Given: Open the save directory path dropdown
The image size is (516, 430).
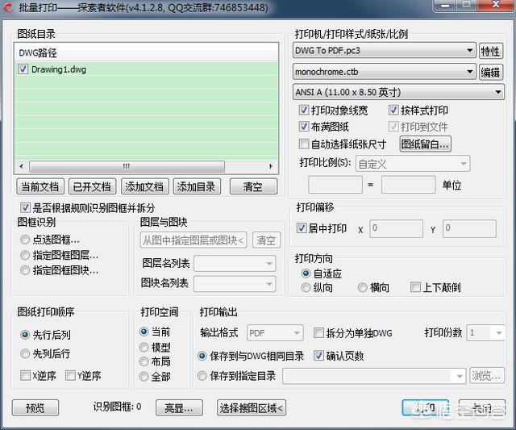Looking at the screenshot, I should coord(374,376).
